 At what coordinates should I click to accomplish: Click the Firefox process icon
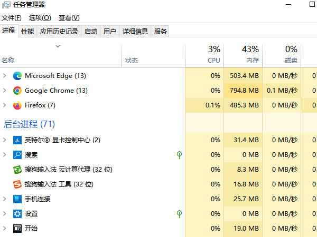[x=17, y=105]
